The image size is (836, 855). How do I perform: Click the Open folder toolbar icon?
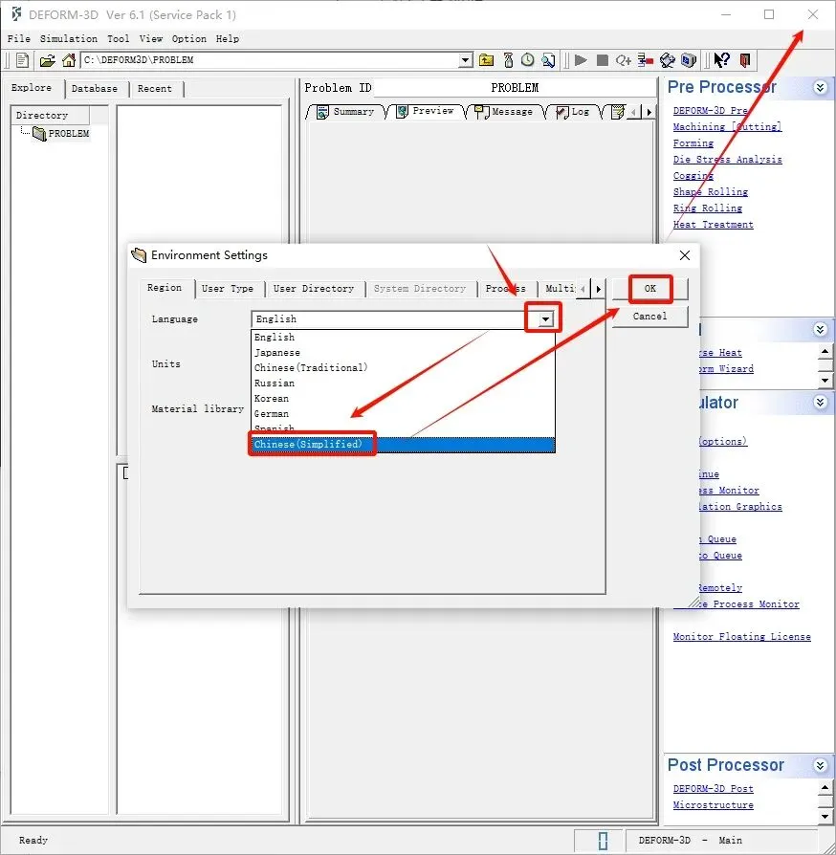click(x=48, y=60)
